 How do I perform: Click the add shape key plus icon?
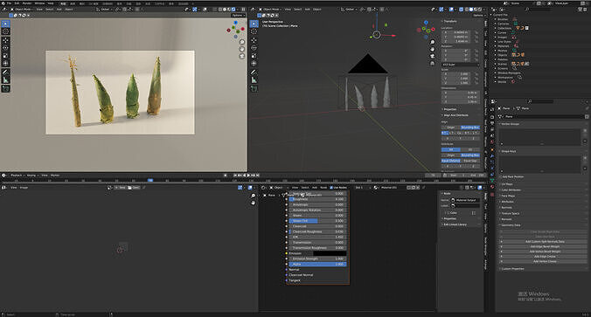pyautogui.click(x=586, y=158)
